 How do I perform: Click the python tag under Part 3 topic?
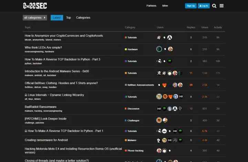(x=28, y=64)
